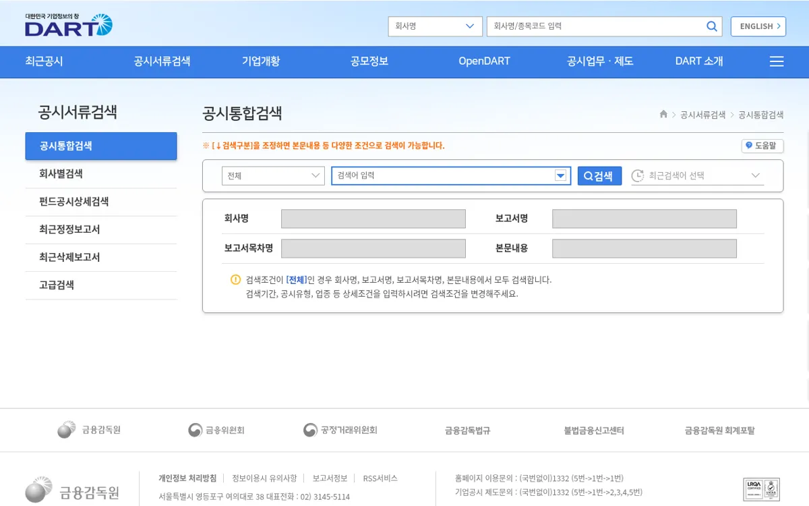Viewport: 809px width, 506px height.
Task: Click the 회사명 input field
Action: pyautogui.click(x=373, y=219)
